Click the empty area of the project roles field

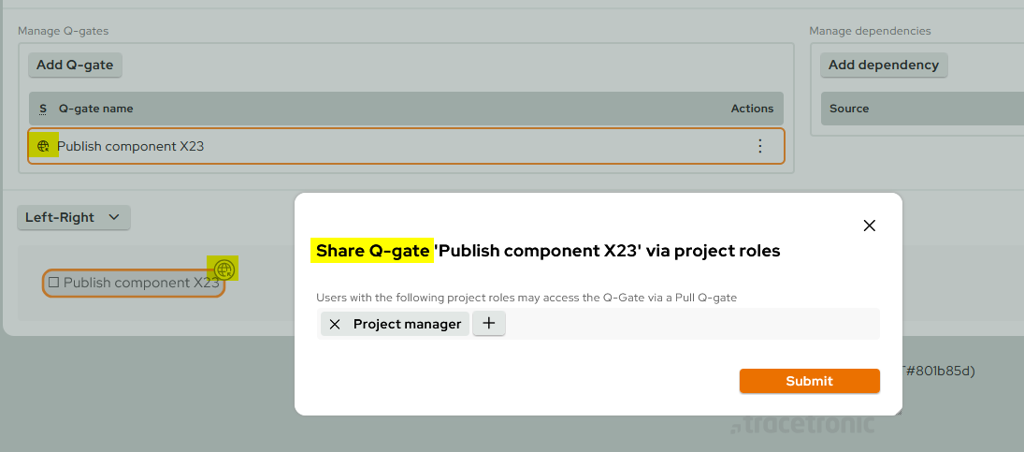pyautogui.click(x=692, y=324)
